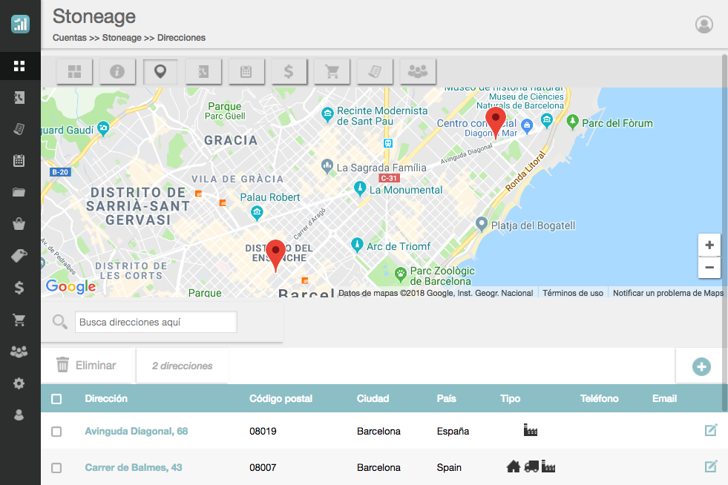
Task: Check the Avinguda Diagonal, 68 row checkbox
Action: pyautogui.click(x=56, y=430)
